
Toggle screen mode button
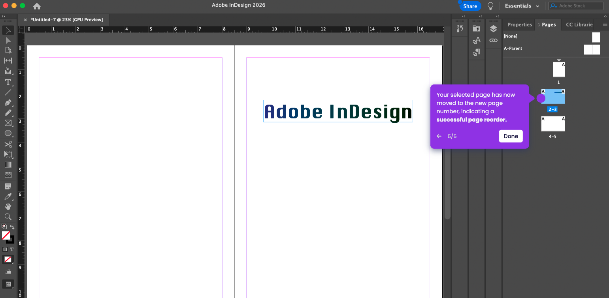tap(8, 284)
